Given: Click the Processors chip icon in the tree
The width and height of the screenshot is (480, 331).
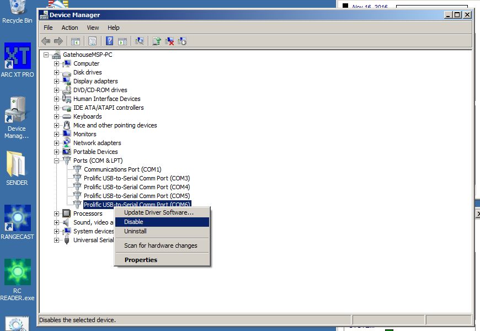Looking at the screenshot, I should 66,213.
